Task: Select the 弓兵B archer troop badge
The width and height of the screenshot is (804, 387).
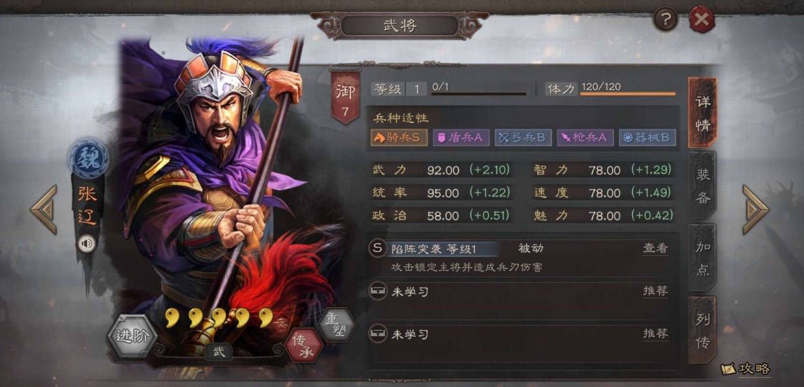Action: 523,137
